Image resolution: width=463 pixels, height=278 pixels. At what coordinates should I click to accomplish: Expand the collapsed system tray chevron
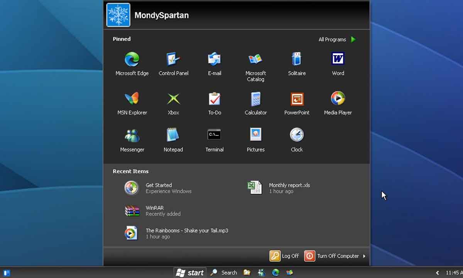click(x=438, y=273)
